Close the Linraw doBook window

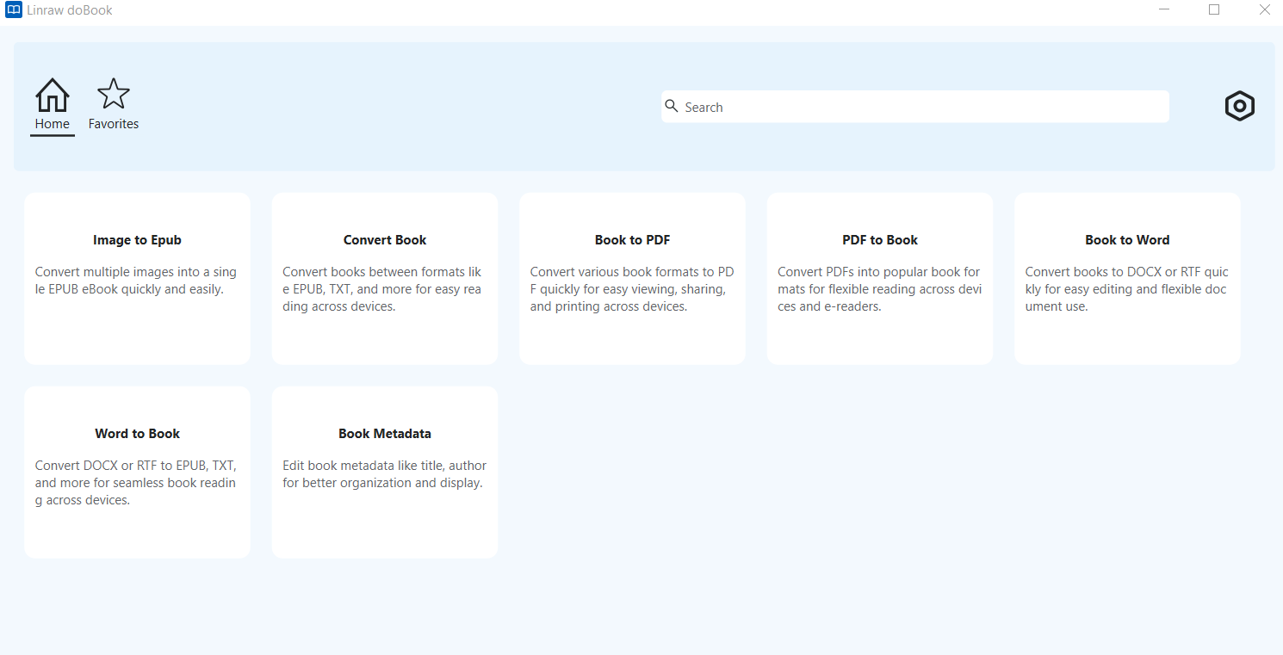click(x=1264, y=10)
